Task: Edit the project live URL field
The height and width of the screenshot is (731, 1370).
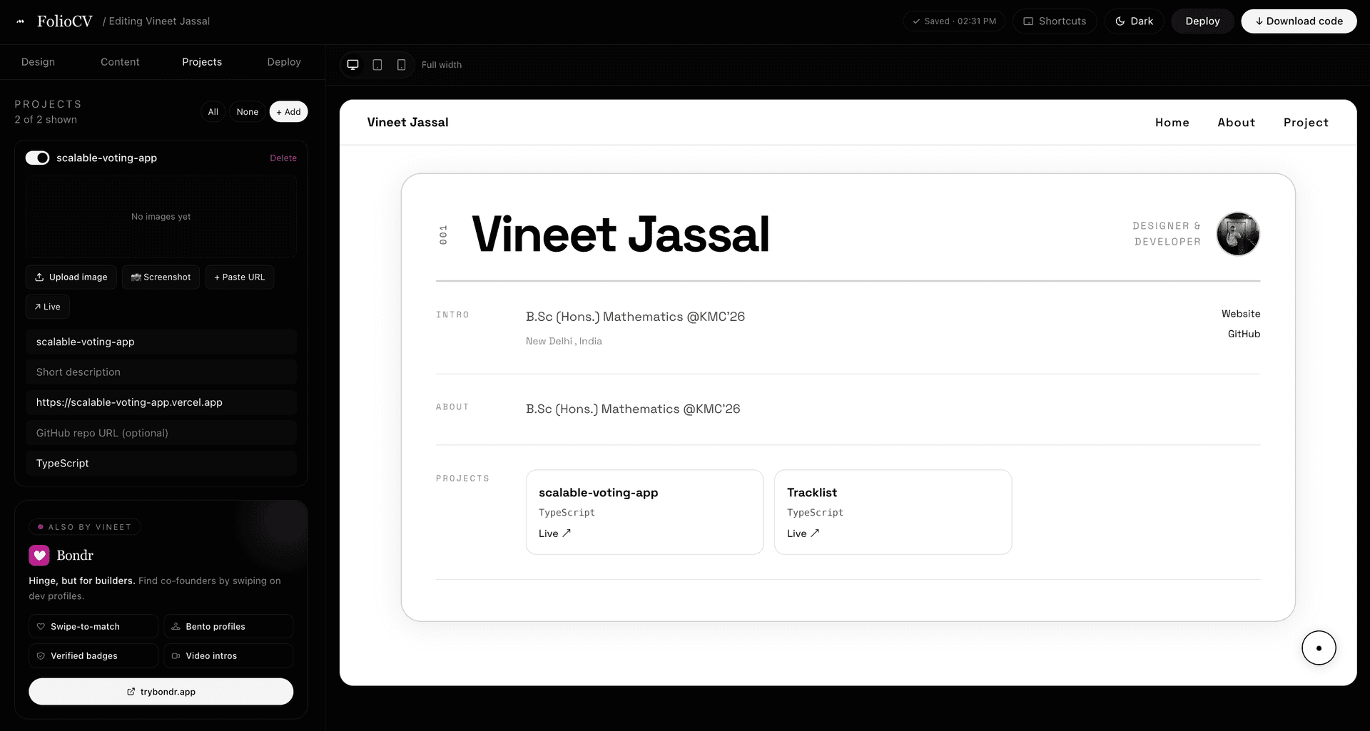Action: [x=161, y=402]
